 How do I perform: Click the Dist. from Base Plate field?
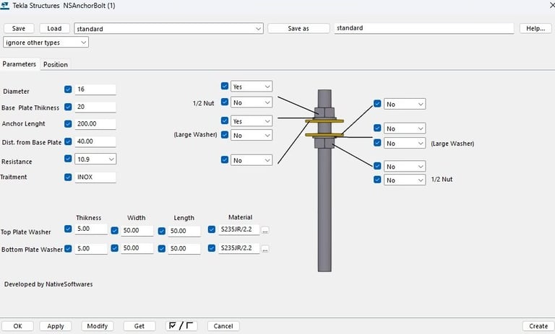point(95,141)
